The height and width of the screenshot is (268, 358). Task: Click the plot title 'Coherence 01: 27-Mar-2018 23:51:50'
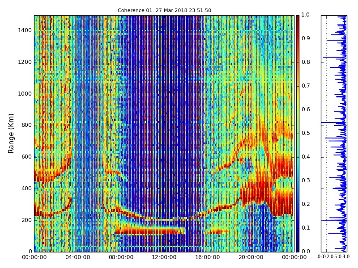(x=164, y=10)
